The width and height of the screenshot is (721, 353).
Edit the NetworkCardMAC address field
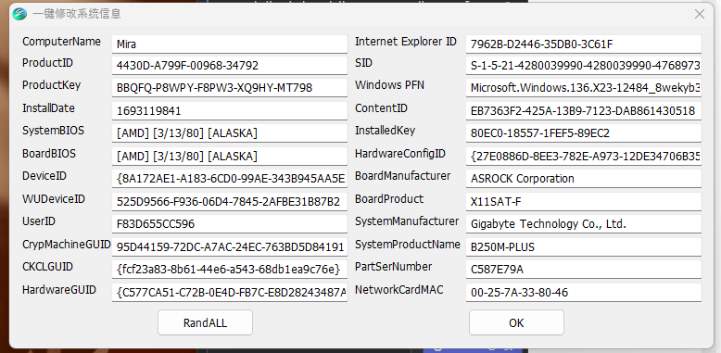coord(584,293)
